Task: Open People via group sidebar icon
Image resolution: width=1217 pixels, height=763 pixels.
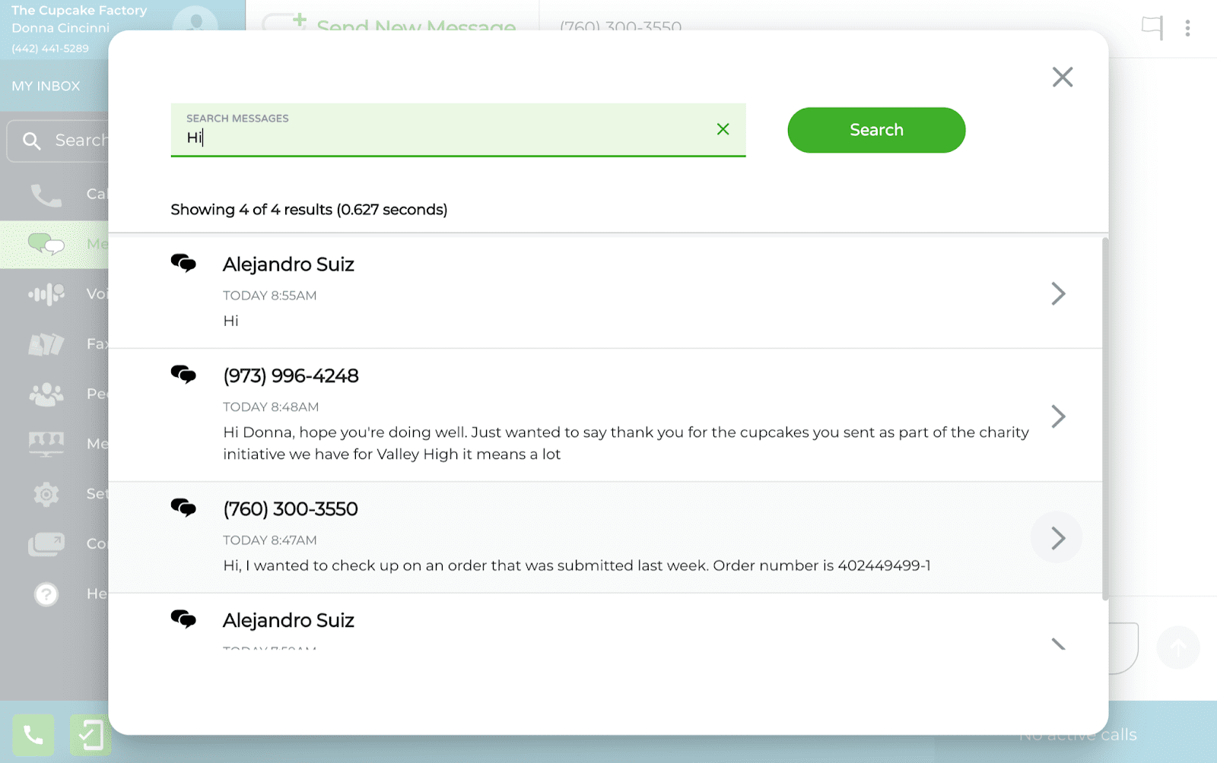Action: click(x=46, y=394)
